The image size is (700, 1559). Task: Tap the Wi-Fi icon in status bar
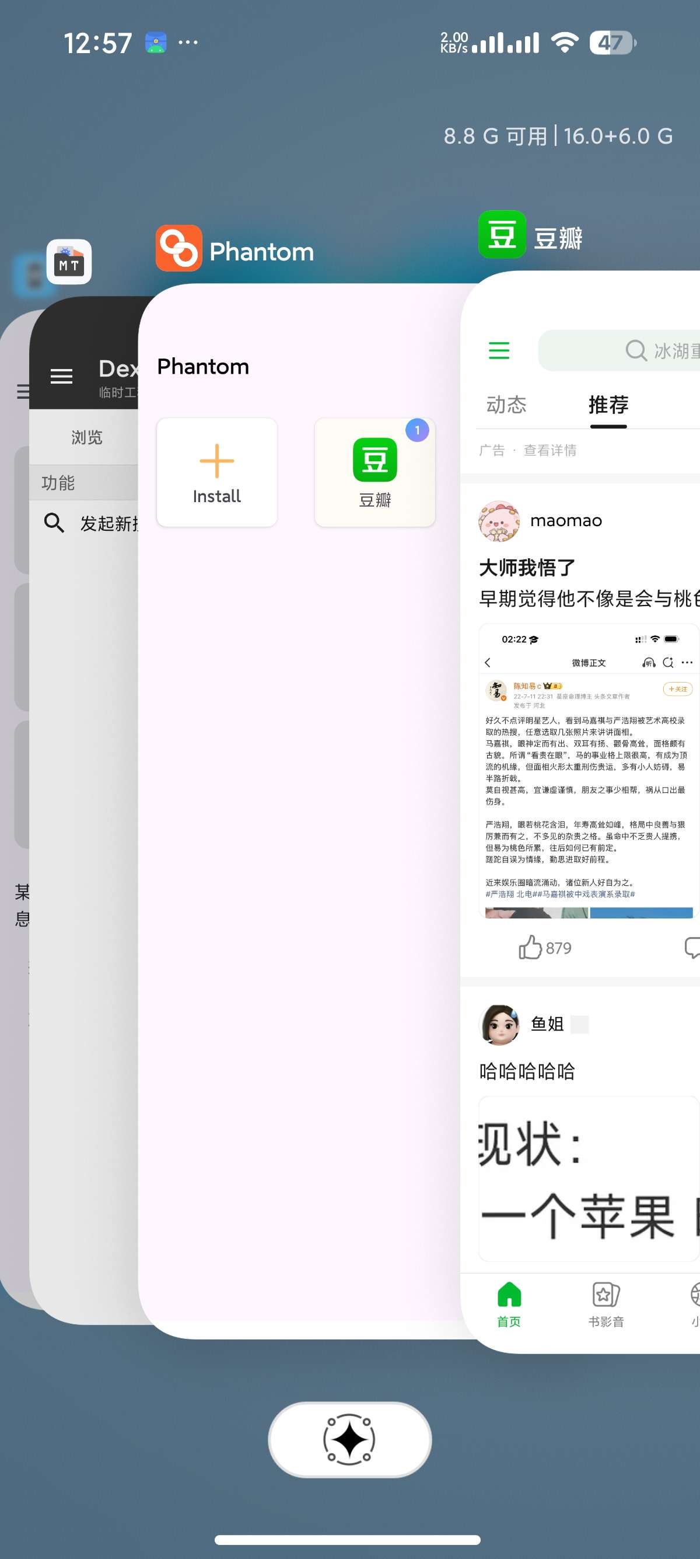565,43
